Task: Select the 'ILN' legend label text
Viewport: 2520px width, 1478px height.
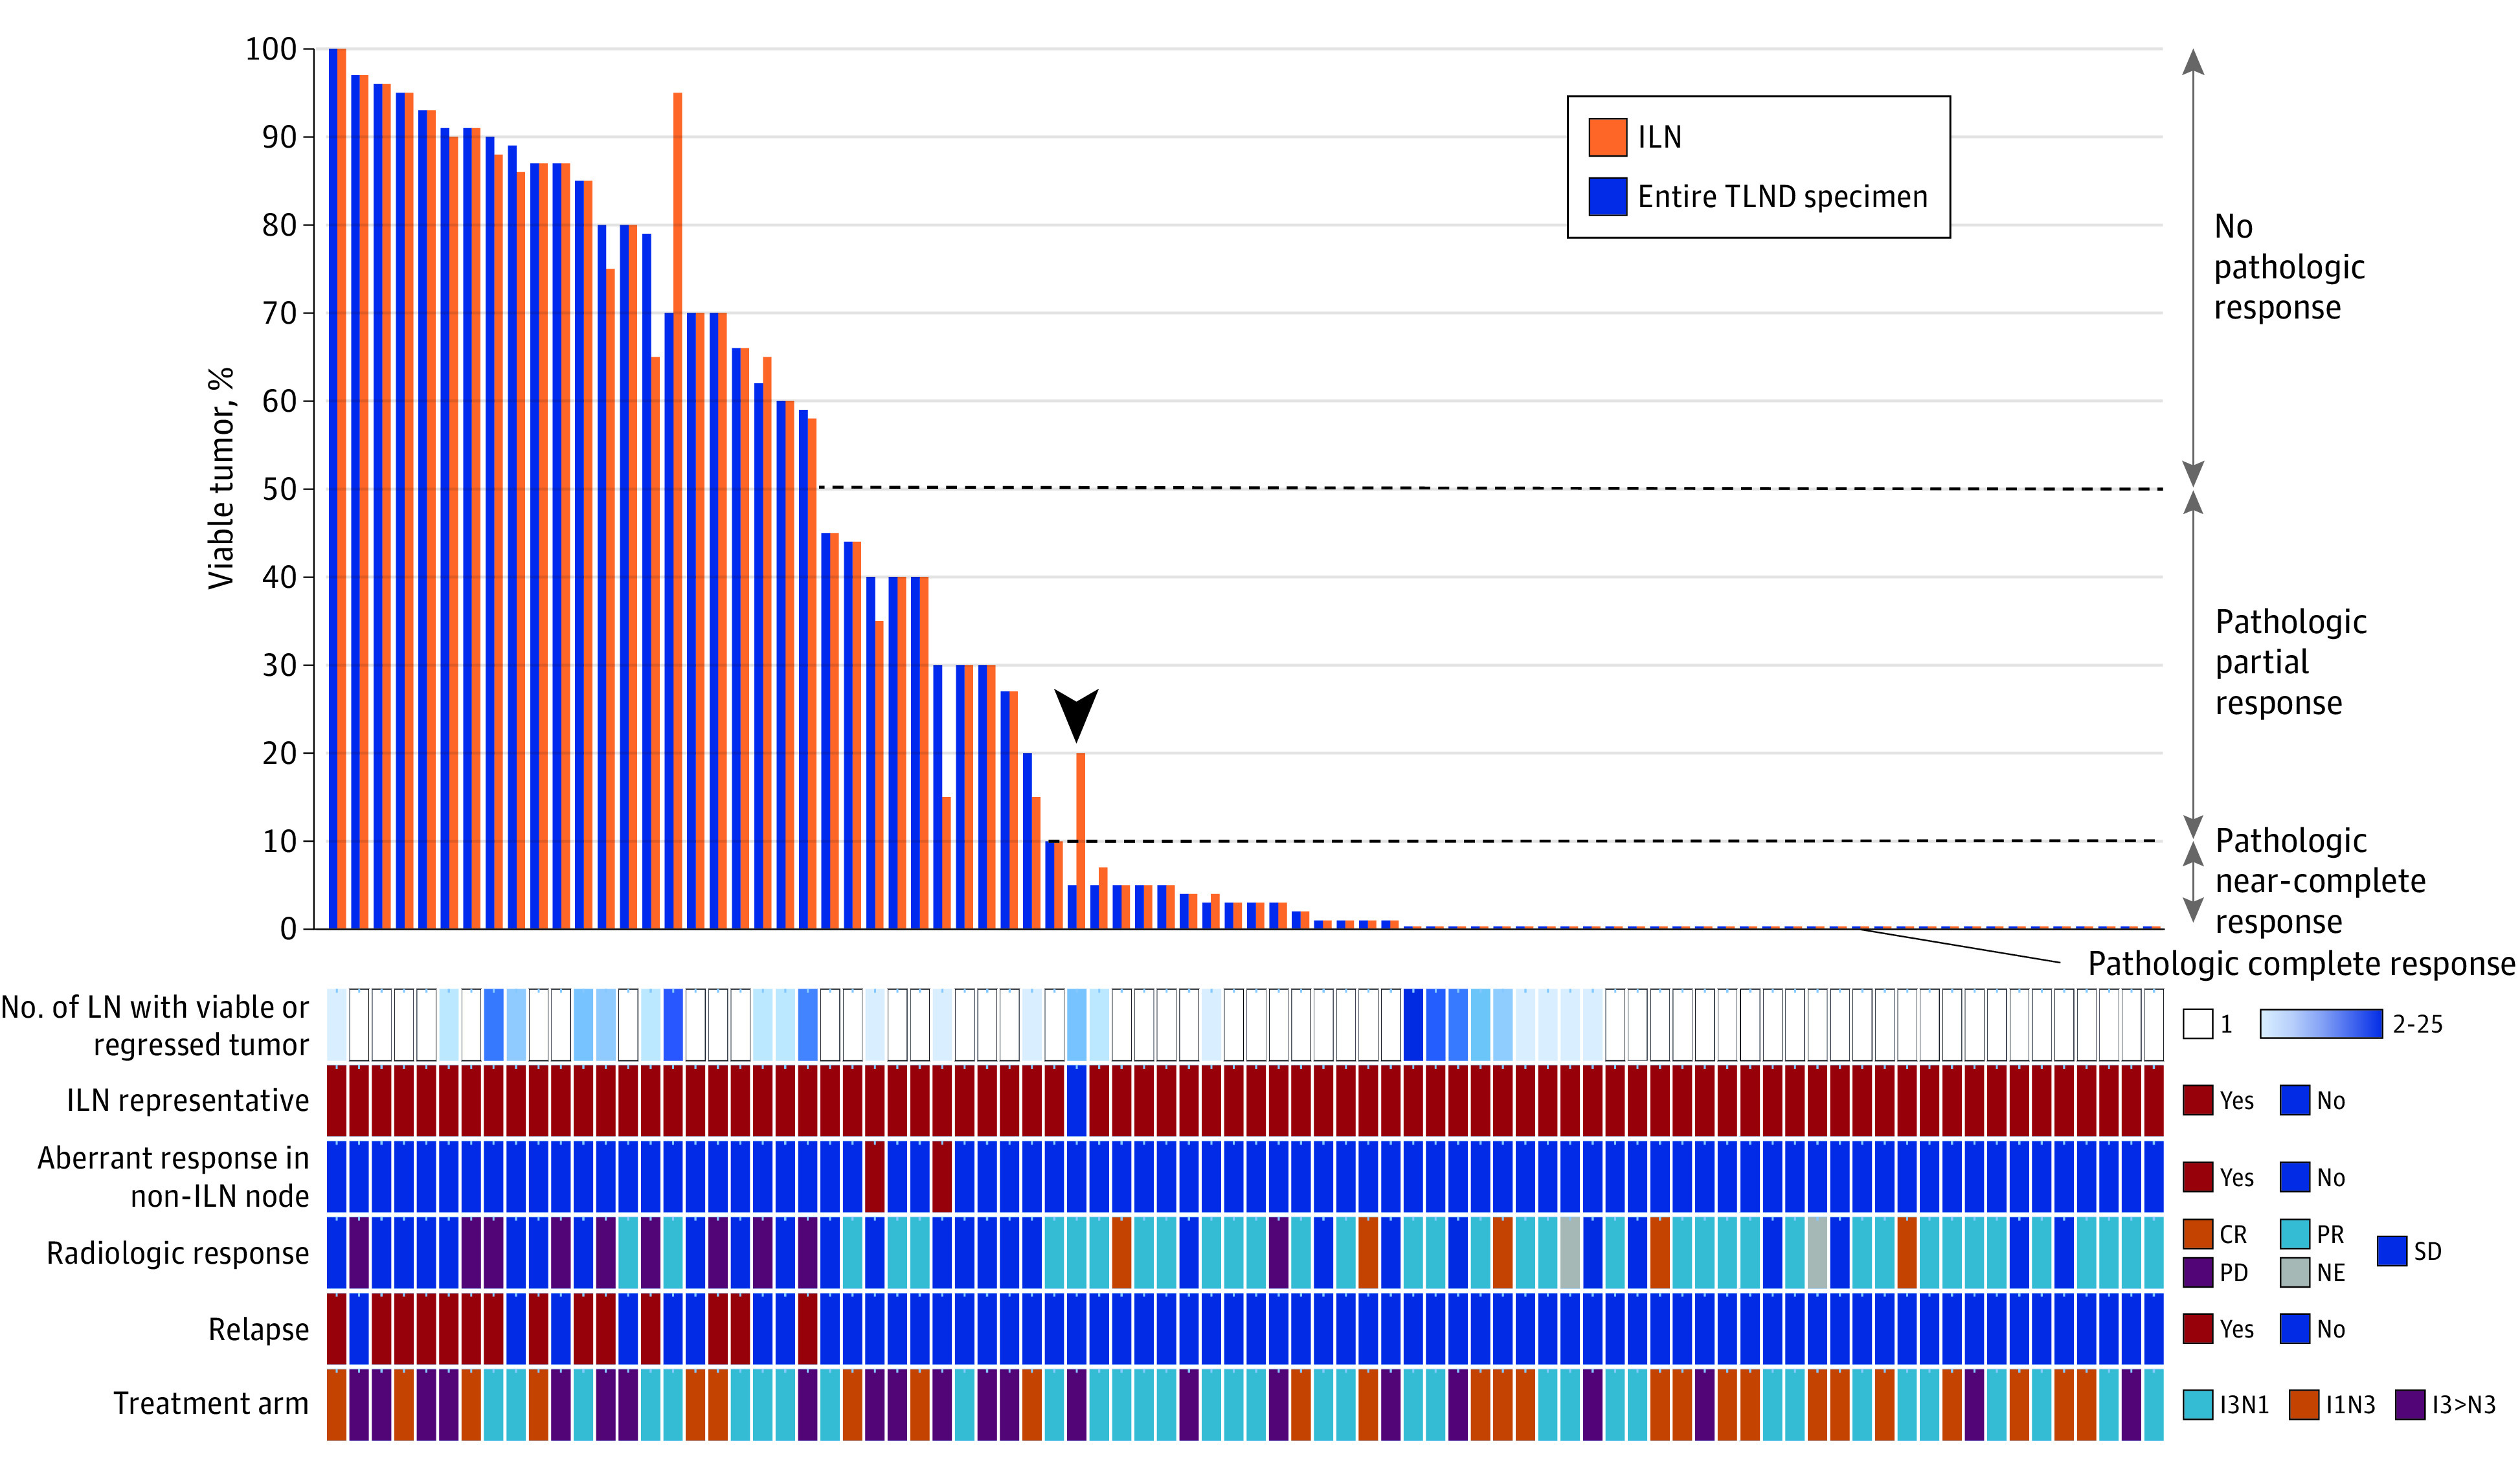Action: 1659,137
